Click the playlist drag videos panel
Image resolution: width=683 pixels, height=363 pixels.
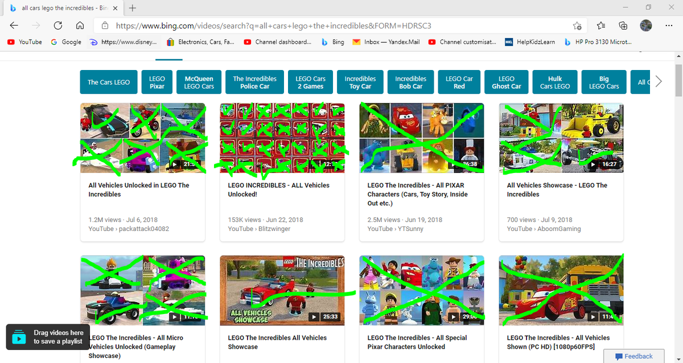tap(48, 337)
